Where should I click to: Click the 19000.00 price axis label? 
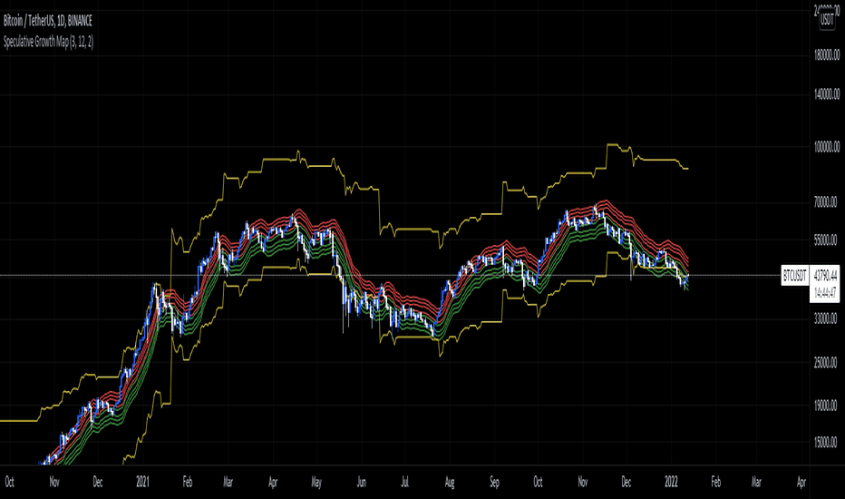coord(826,406)
